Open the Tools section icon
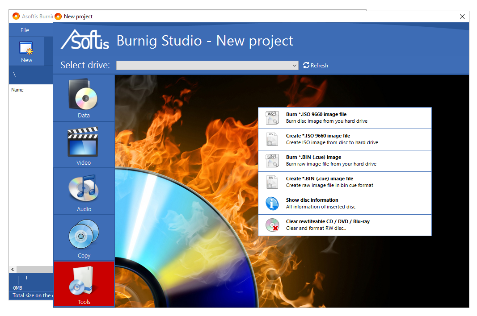Image resolution: width=477 pixels, height=316 pixels. [84, 283]
